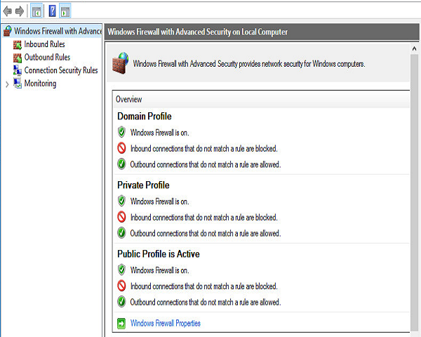Screen dimensions: 421x337
Task: Click the scrollbar up arrow
Action: click(x=414, y=48)
